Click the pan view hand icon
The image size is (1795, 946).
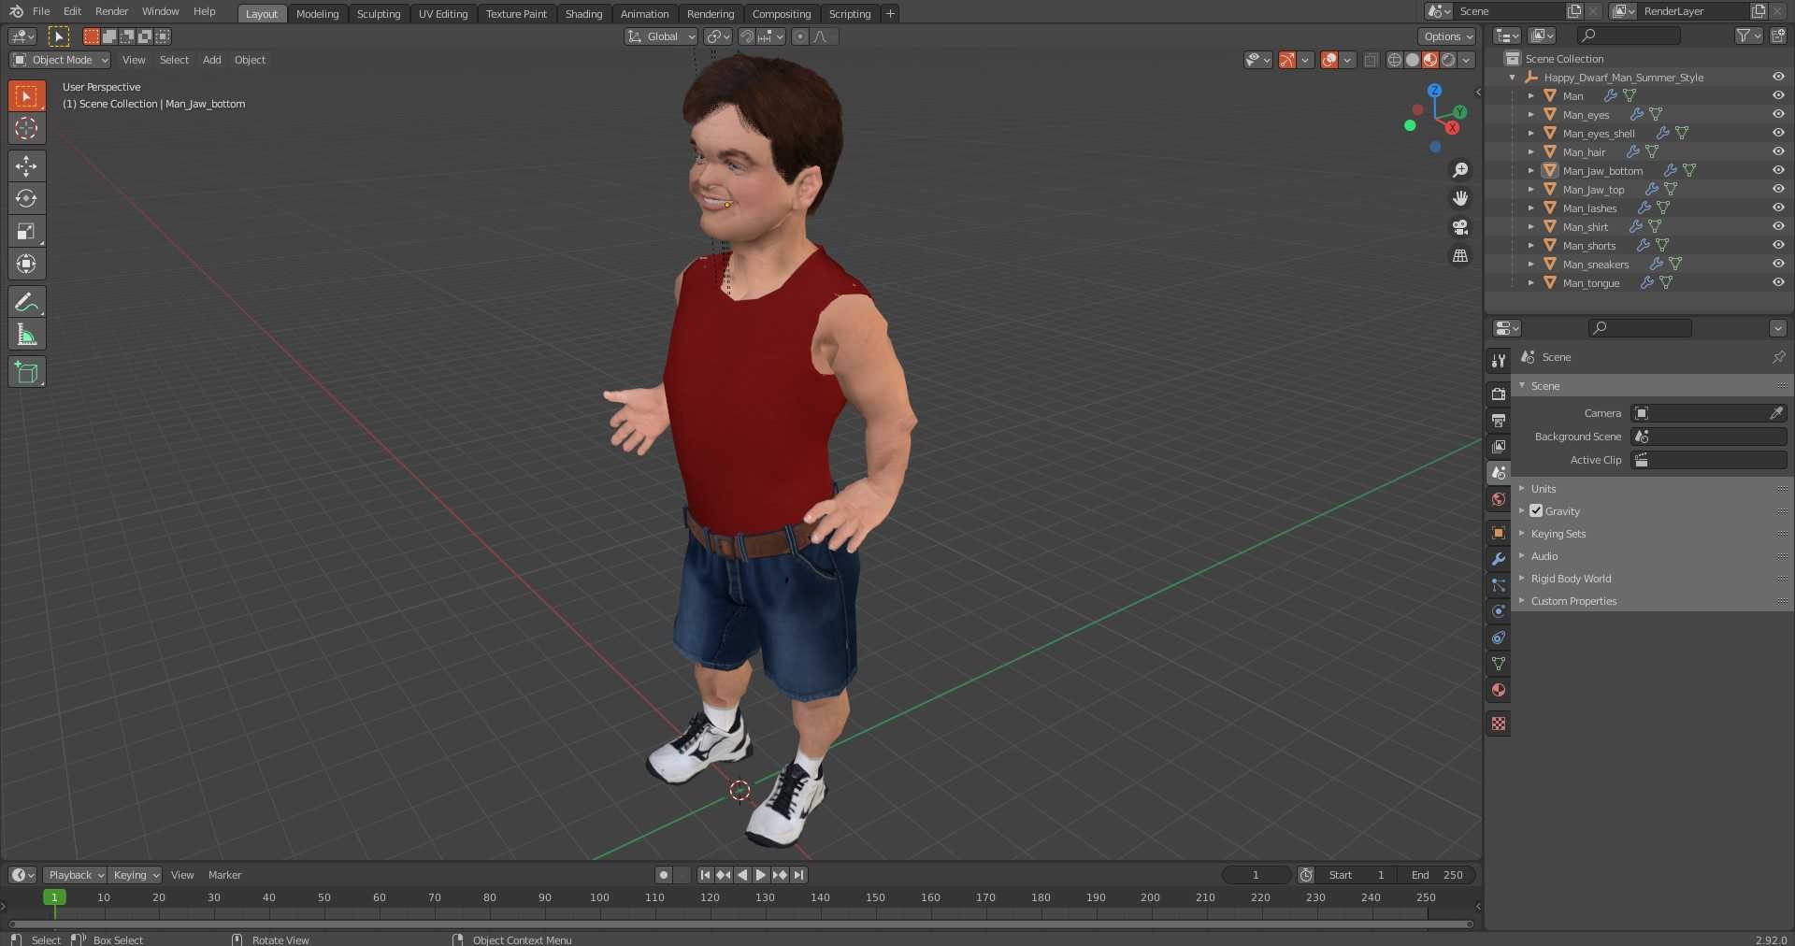1460,198
